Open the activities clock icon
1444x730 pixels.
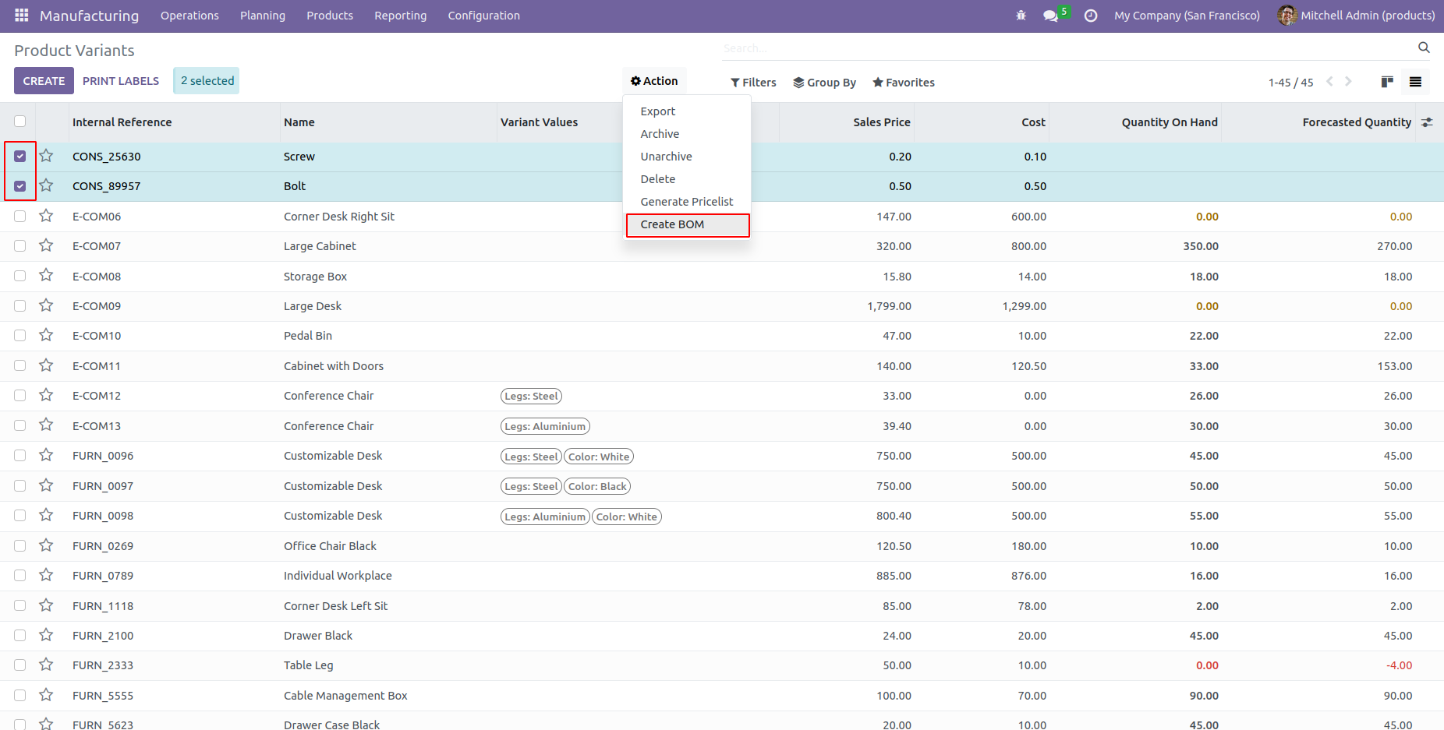(x=1091, y=16)
